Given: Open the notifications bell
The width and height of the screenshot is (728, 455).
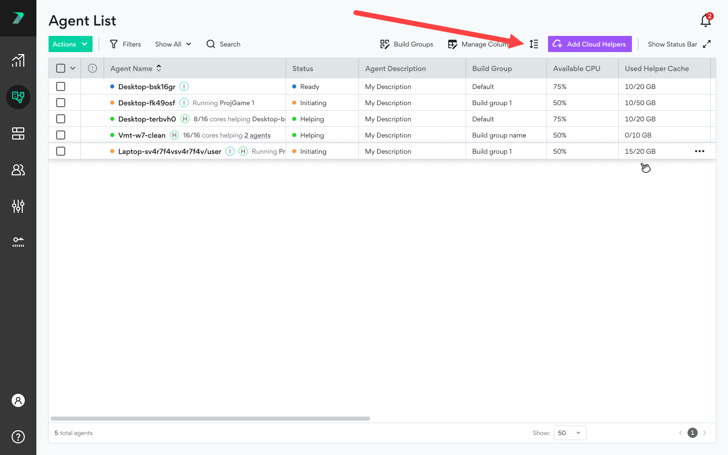Looking at the screenshot, I should (706, 20).
